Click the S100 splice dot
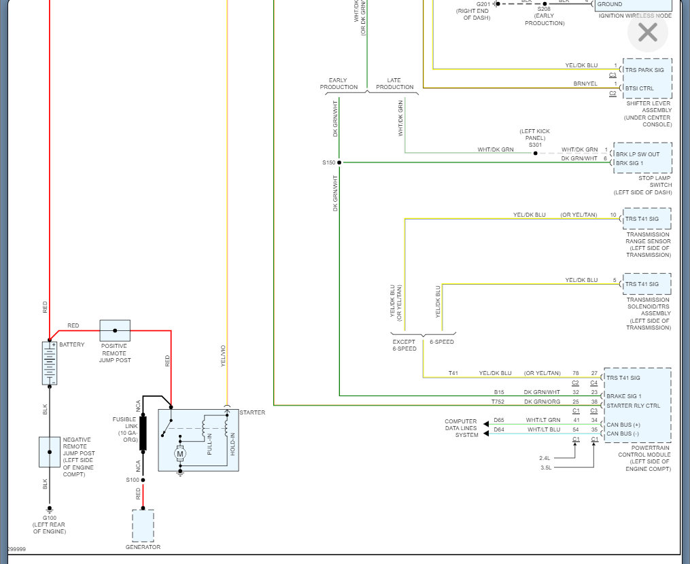The width and height of the screenshot is (690, 564). click(143, 480)
